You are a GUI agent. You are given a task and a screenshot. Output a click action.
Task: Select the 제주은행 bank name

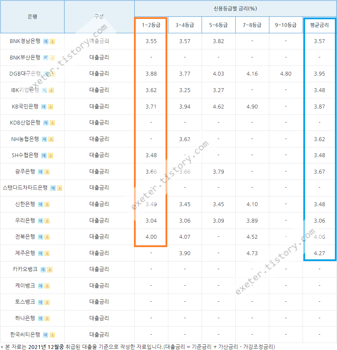coord(25,253)
